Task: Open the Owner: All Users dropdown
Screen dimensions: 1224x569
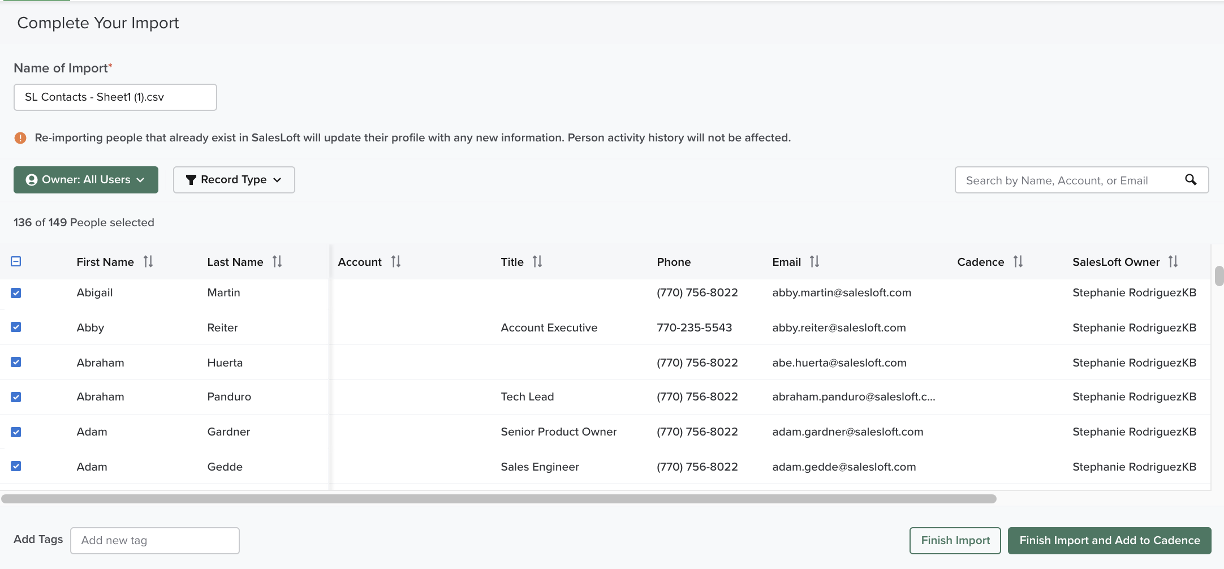Action: coord(85,179)
